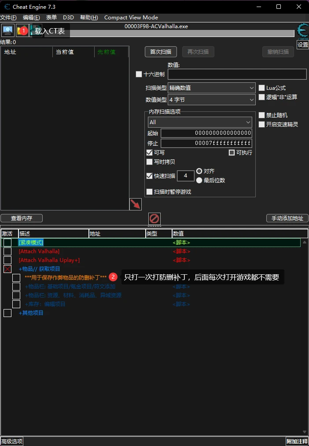Select the 最后位数 radio button
Screen dimensions: 309x446
click(x=199, y=181)
